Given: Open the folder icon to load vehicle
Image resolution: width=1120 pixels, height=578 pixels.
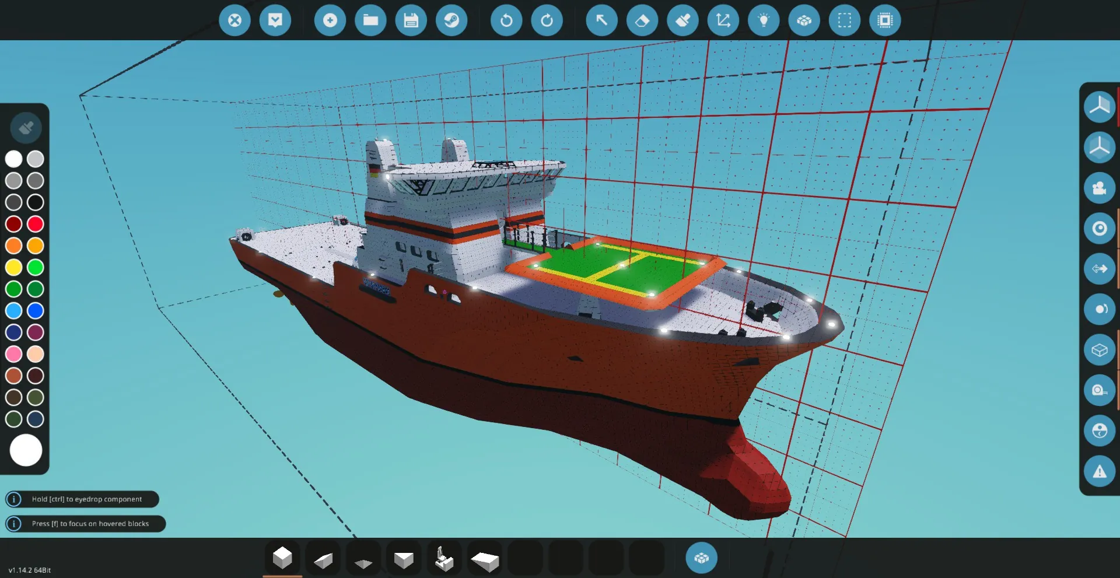Looking at the screenshot, I should point(370,20).
